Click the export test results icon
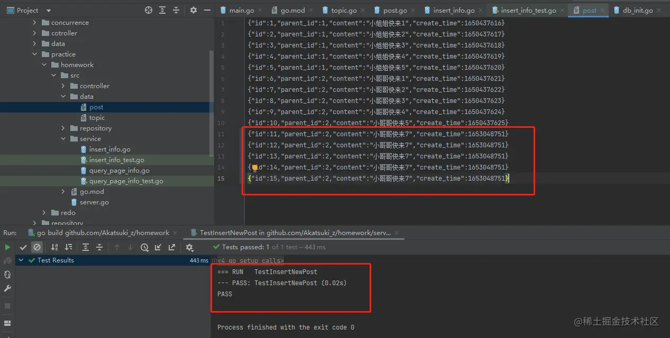 (x=172, y=247)
